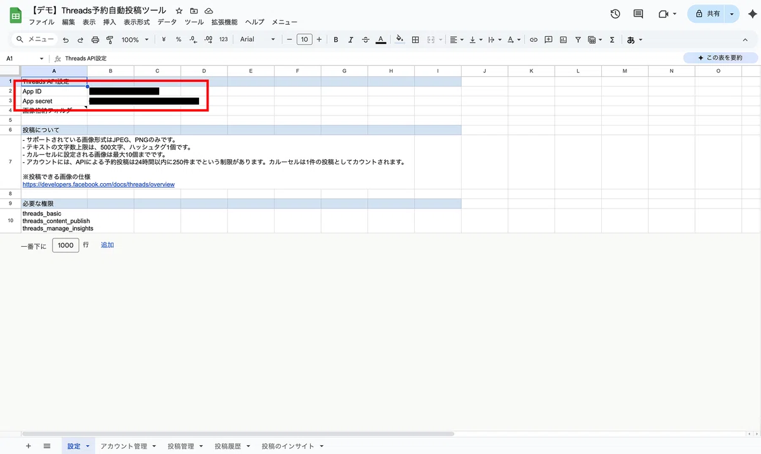Switch to the 投稿のインサイト sheet tab

[292, 446]
